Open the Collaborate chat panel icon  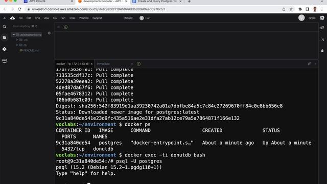pos(322,28)
